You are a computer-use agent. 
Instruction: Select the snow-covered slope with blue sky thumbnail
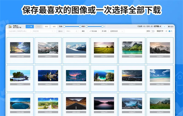pos(76,48)
